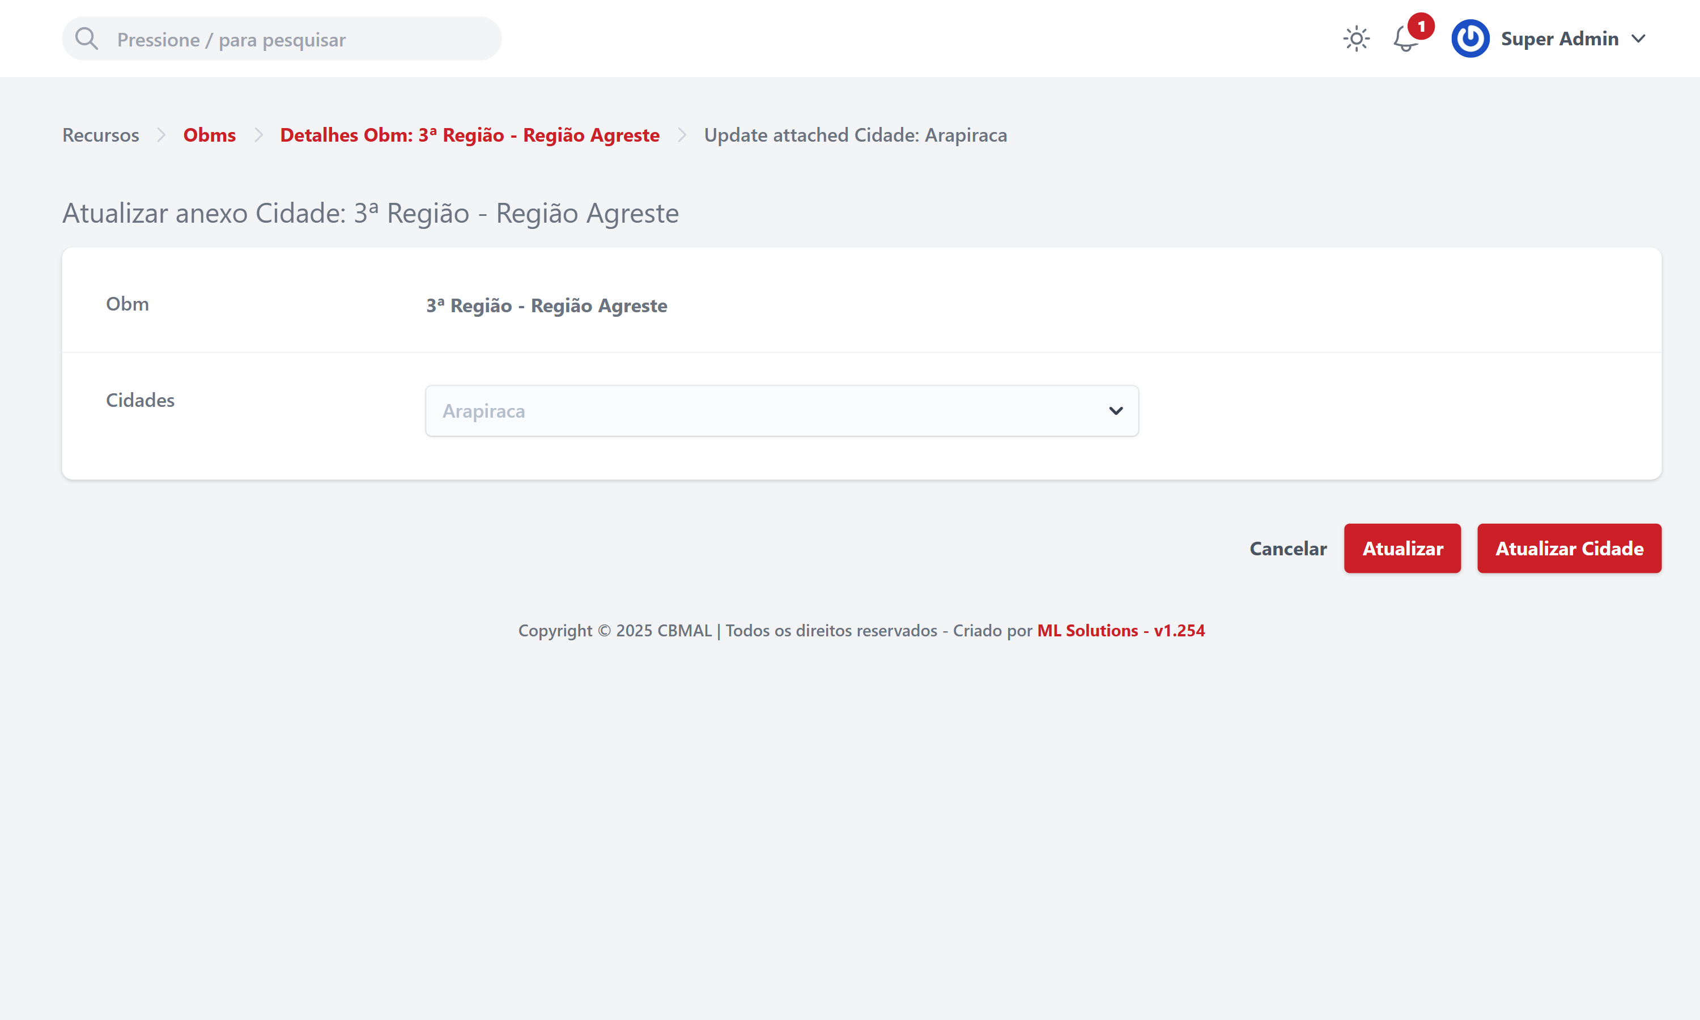Expand the Super Admin user menu chevron
This screenshot has height=1020, width=1700.
pos(1639,39)
